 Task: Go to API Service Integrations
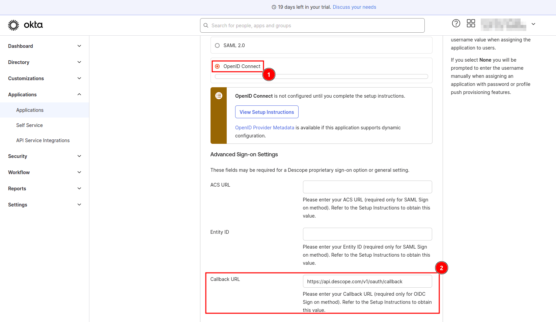click(x=43, y=140)
